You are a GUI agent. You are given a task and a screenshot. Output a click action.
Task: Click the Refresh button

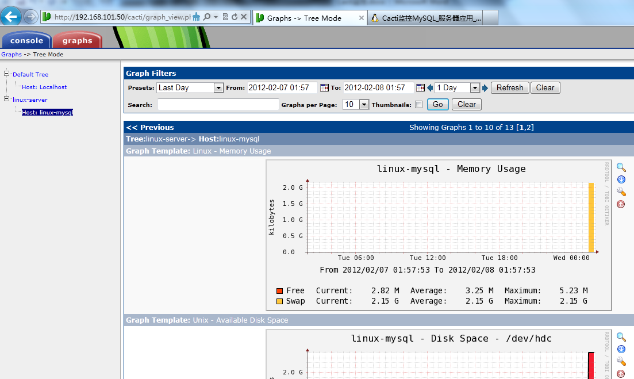pos(510,88)
